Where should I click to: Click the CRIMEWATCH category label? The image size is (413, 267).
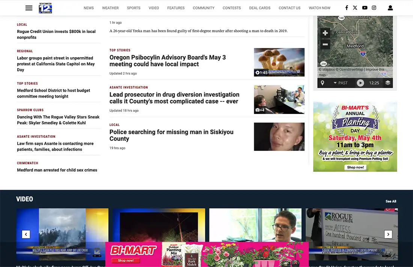pos(28,163)
